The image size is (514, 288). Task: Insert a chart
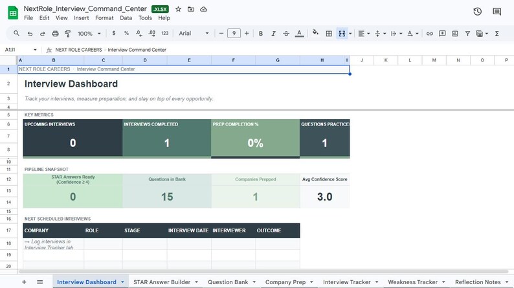[455, 34]
